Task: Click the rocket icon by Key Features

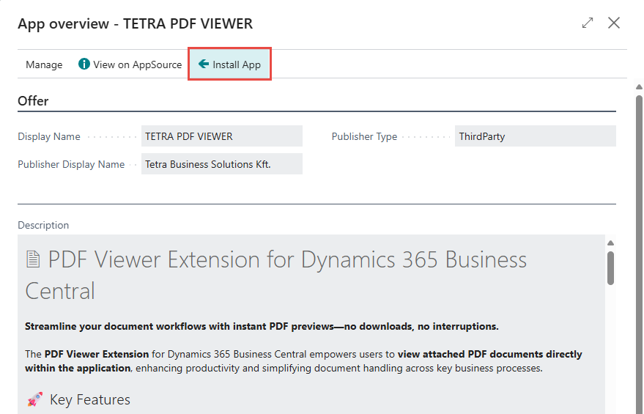Action: [x=35, y=399]
